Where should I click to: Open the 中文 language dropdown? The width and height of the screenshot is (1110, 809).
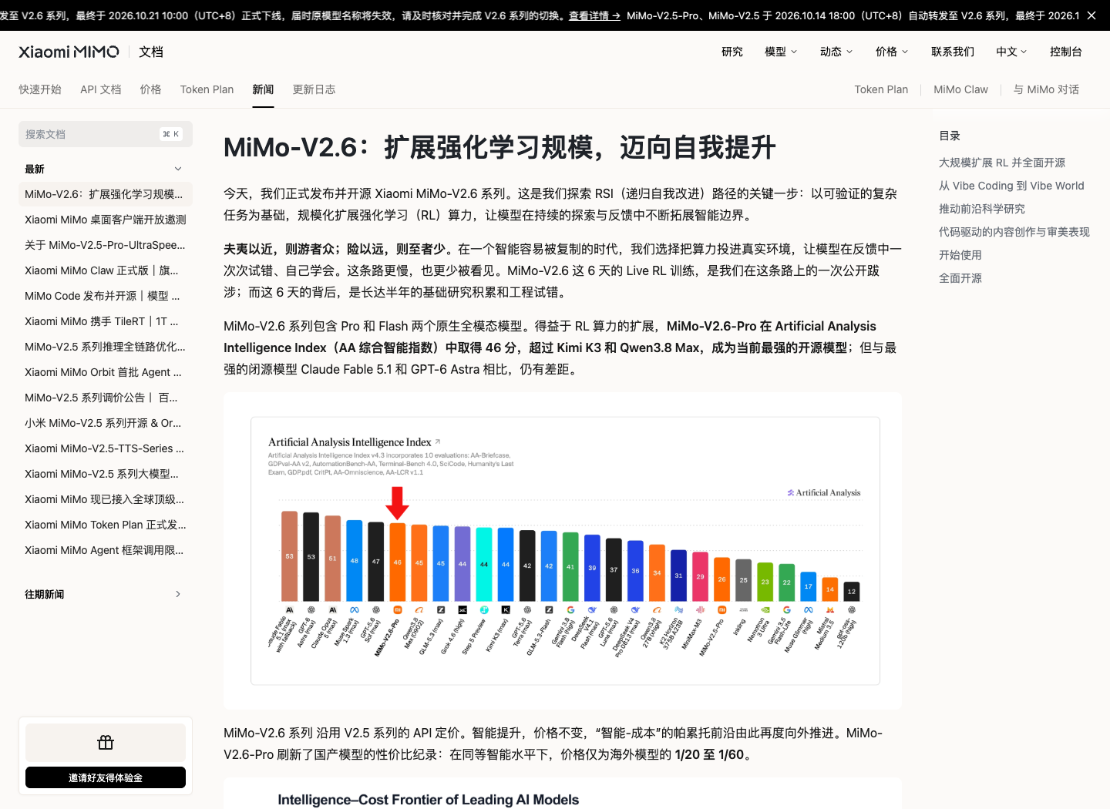coord(1011,52)
